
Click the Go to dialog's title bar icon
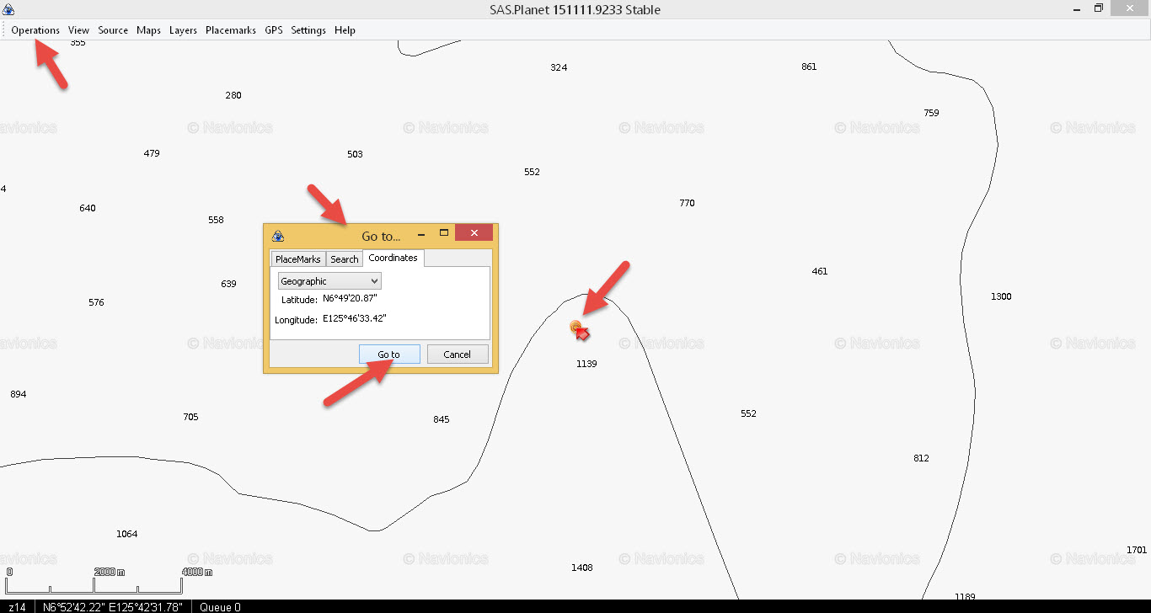[x=278, y=236]
